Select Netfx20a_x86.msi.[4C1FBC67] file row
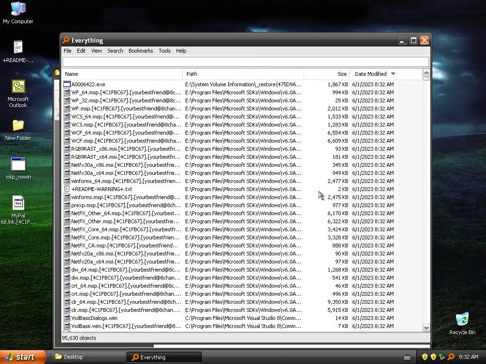Image resolution: width=486 pixels, height=364 pixels. [x=243, y=254]
